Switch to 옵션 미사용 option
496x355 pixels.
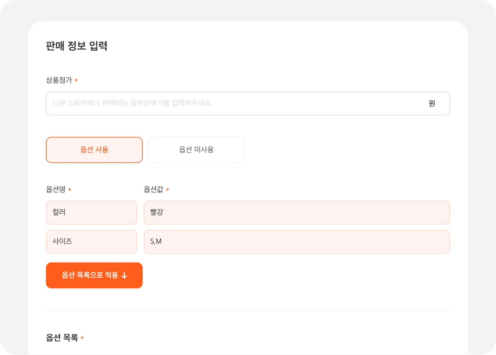[196, 150]
